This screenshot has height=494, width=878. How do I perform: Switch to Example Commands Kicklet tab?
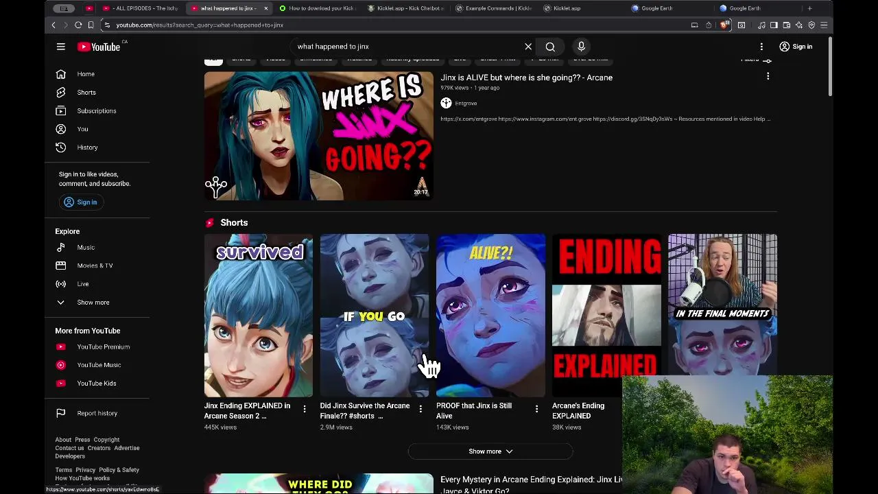pos(494,8)
